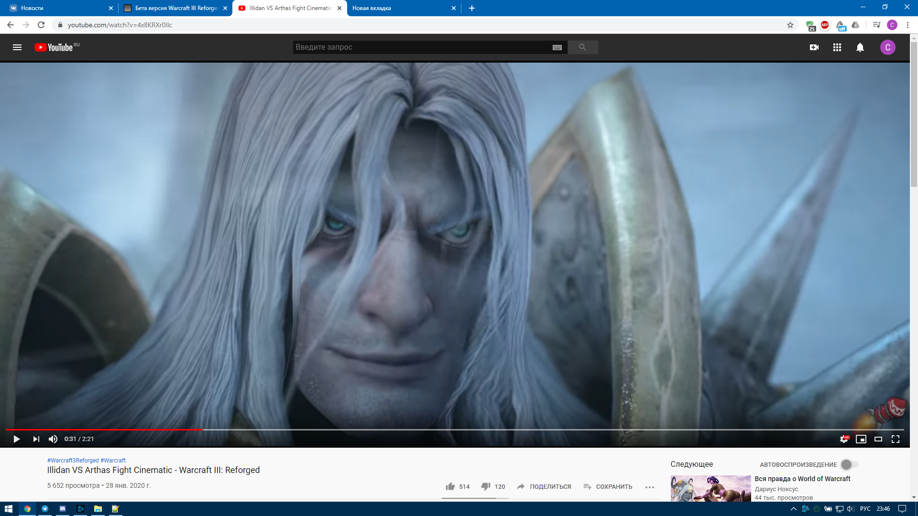Reload the current page
Viewport: 918px width, 516px height.
[x=41, y=25]
